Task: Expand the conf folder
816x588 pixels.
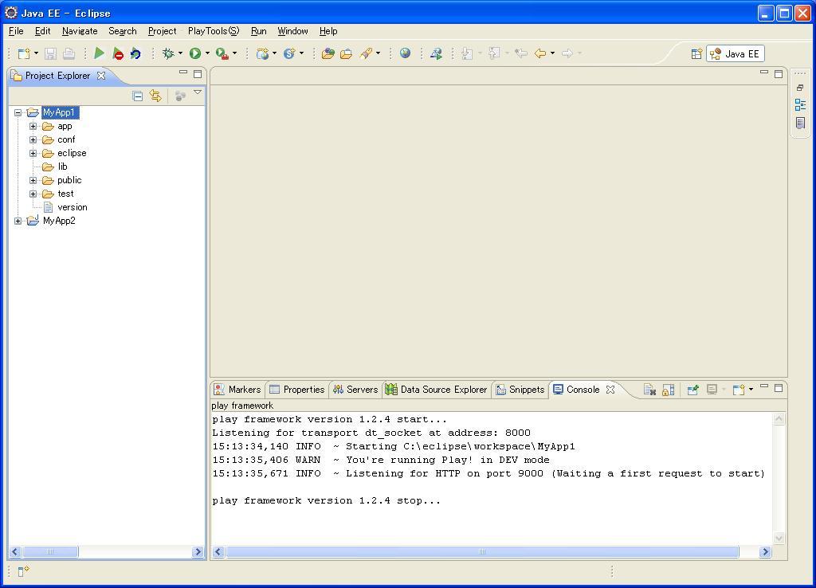Action: click(33, 139)
